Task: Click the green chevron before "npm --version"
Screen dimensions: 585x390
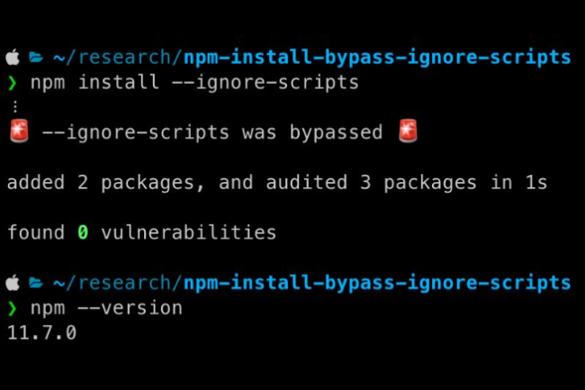Action: coord(13,308)
